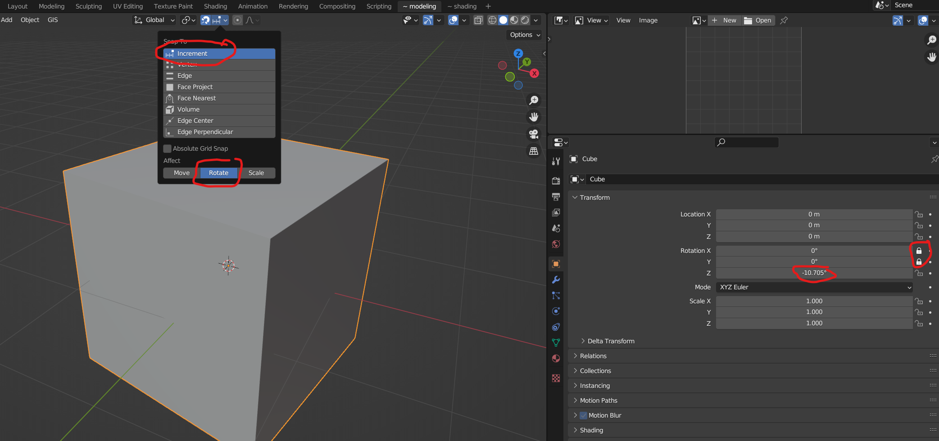Image resolution: width=939 pixels, height=441 pixels.
Task: Click the Move affect button
Action: (181, 173)
